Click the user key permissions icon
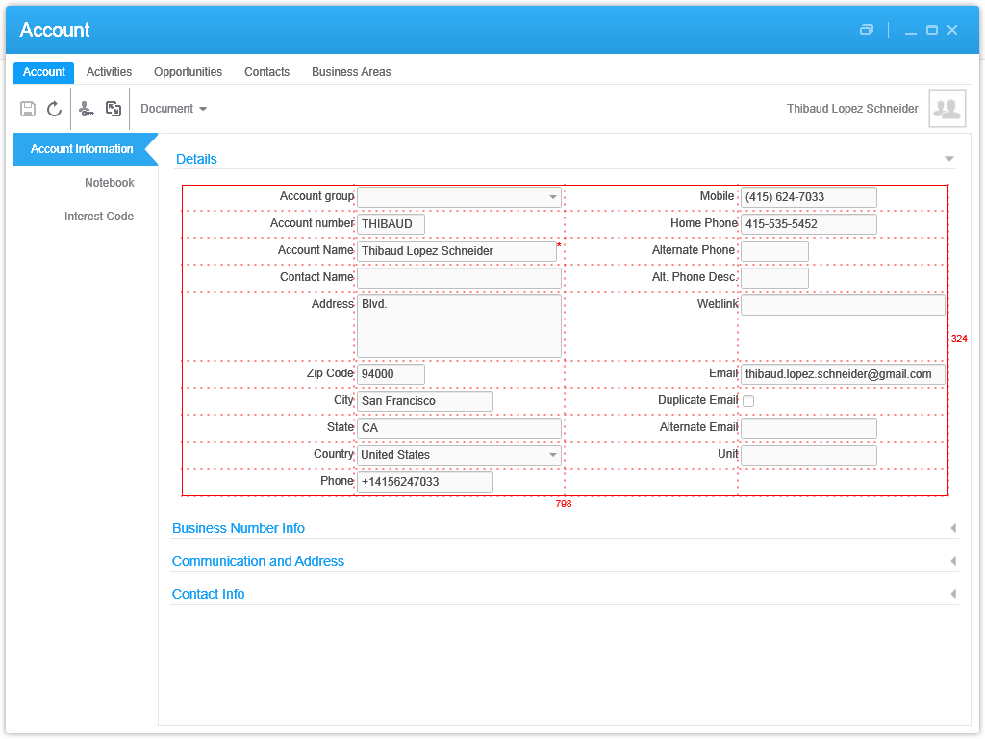Screen dimensions: 985x739 [x=87, y=109]
